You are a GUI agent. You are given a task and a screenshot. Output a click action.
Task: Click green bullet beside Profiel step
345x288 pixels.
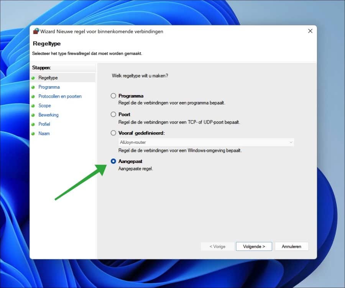pos(33,124)
